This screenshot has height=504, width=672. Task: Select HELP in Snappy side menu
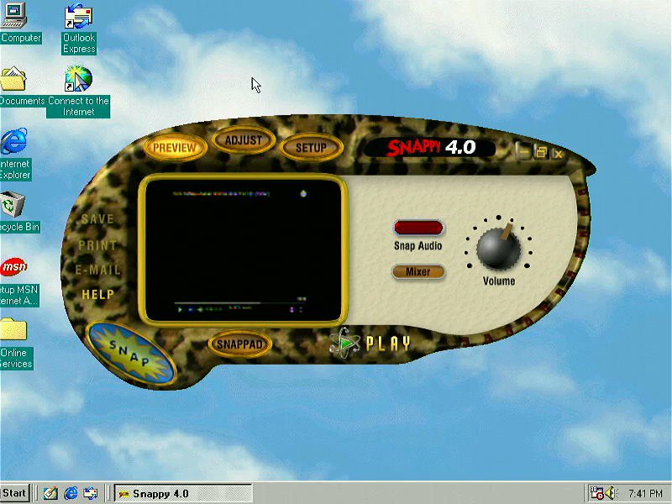click(98, 295)
